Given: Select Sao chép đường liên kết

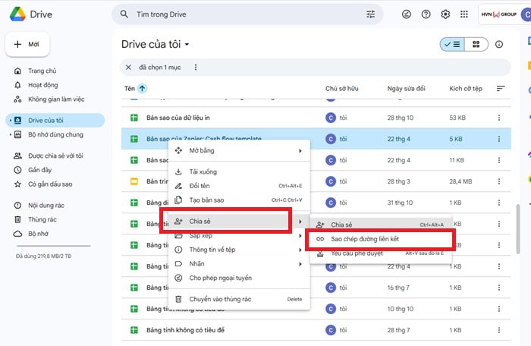Looking at the screenshot, I should 365,239.
